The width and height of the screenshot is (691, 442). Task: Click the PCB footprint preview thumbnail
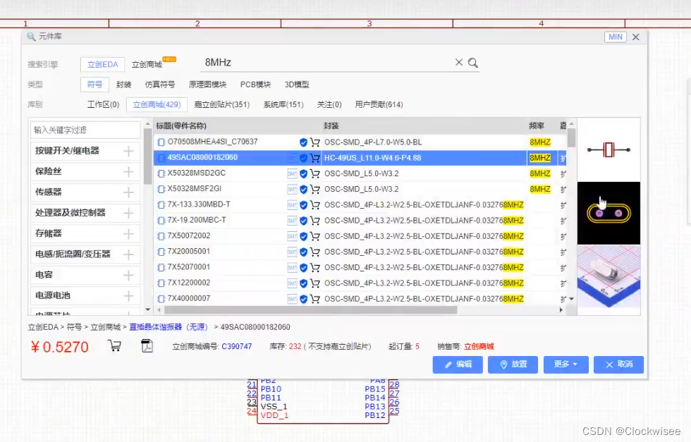pos(609,214)
